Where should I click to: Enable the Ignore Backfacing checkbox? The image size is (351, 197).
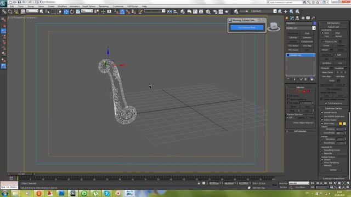pyautogui.click(x=288, y=99)
